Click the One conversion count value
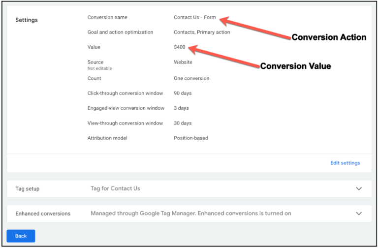The image size is (378, 248). 191,78
